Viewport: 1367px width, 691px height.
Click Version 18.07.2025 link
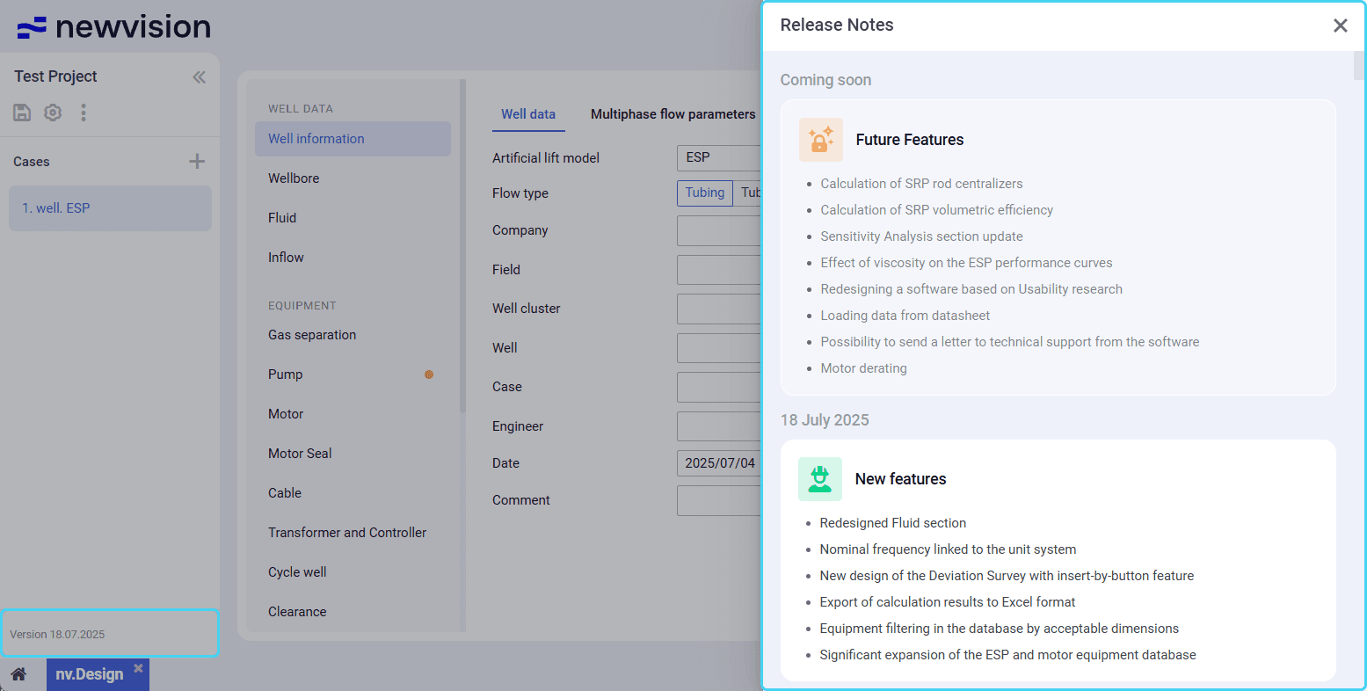57,634
